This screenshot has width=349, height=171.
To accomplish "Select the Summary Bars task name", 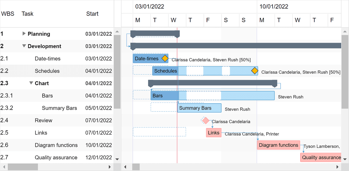I will click(x=59, y=108).
